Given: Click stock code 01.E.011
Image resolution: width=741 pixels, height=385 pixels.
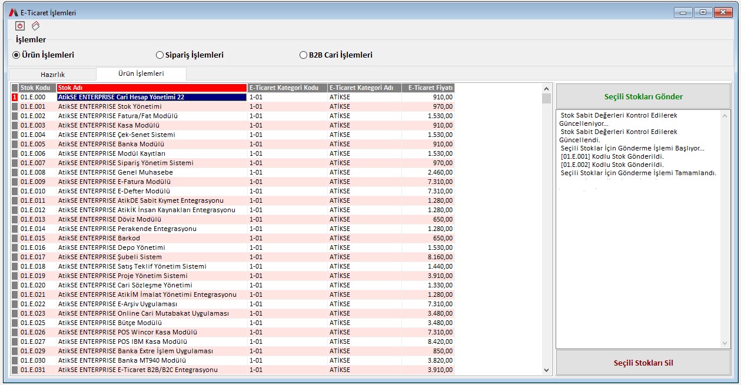Looking at the screenshot, I should coord(33,200).
